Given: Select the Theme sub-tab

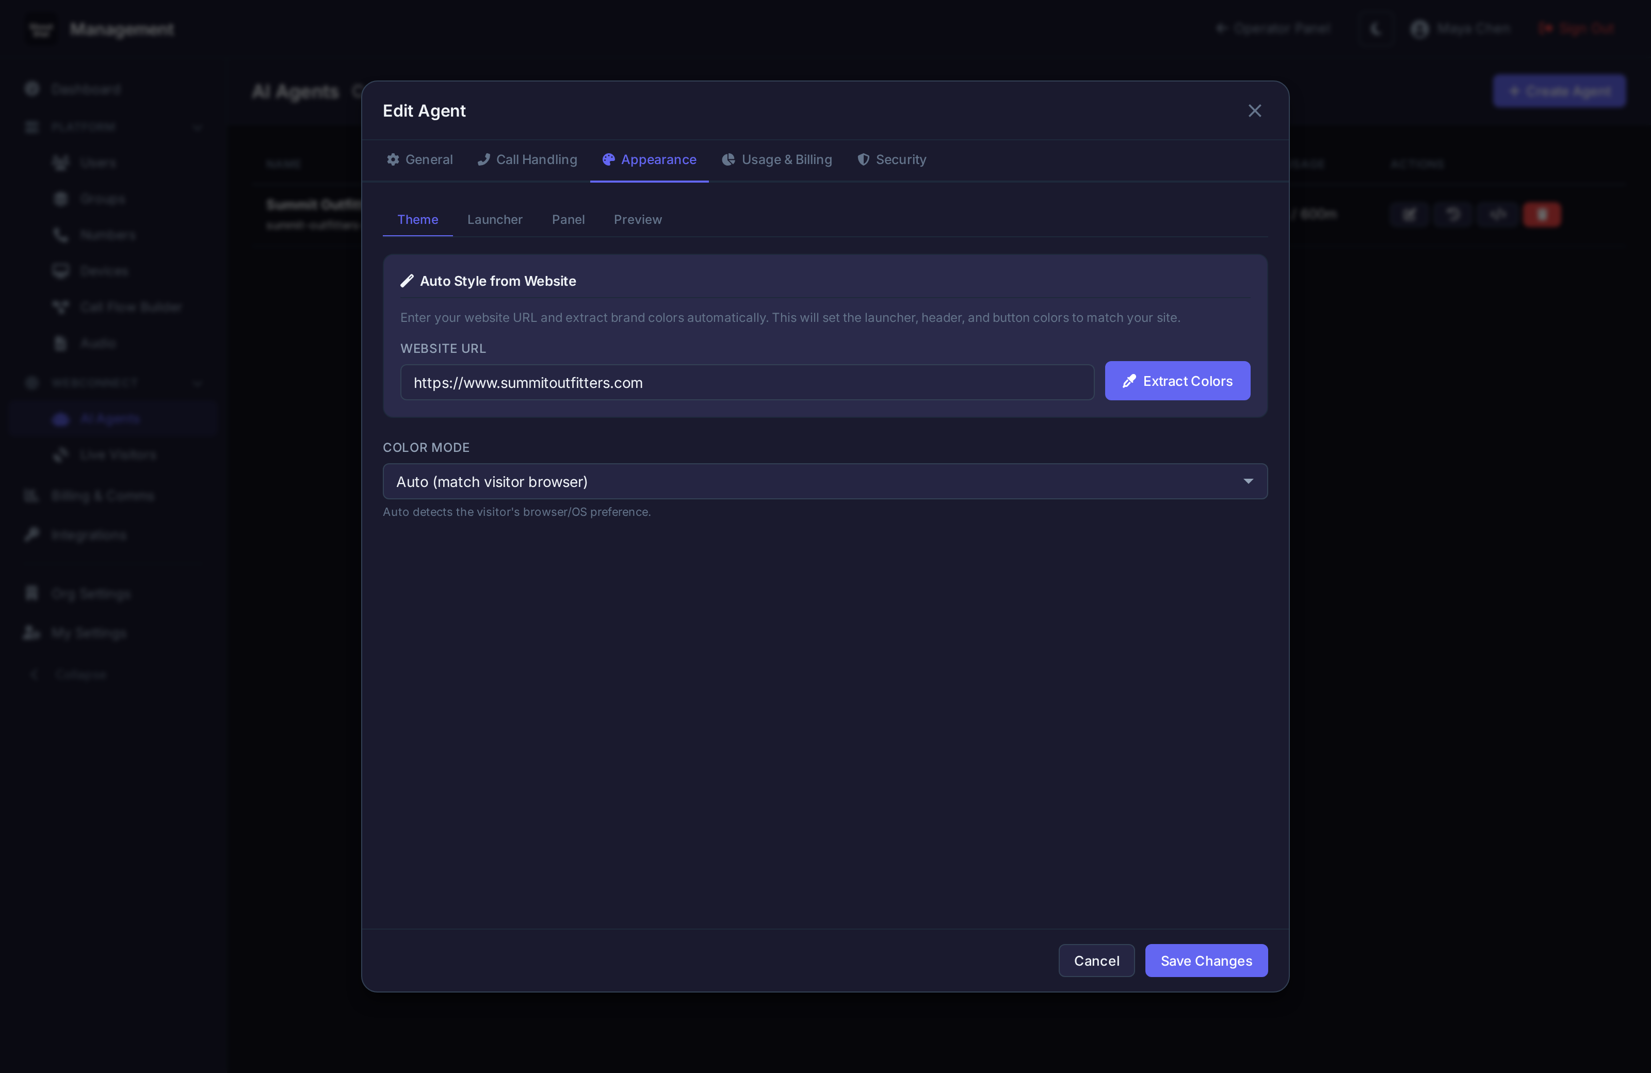Looking at the screenshot, I should [417, 219].
